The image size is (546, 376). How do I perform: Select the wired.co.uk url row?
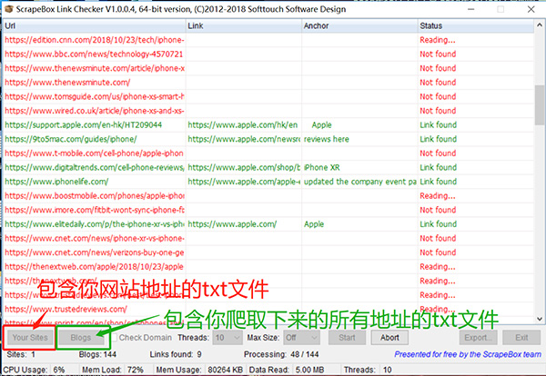pos(268,111)
